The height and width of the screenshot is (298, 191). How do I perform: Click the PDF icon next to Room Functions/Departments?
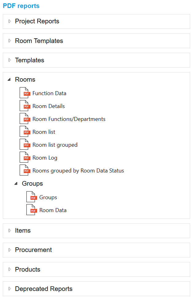click(x=25, y=118)
